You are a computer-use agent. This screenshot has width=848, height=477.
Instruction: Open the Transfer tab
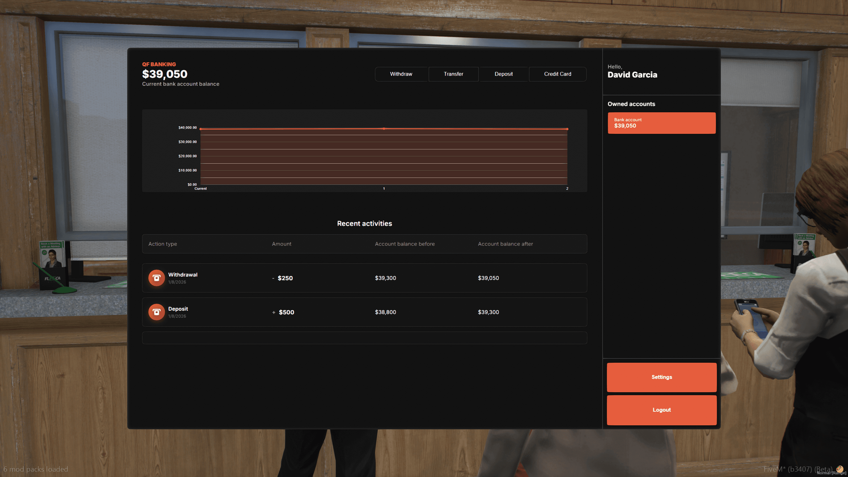[x=453, y=74]
